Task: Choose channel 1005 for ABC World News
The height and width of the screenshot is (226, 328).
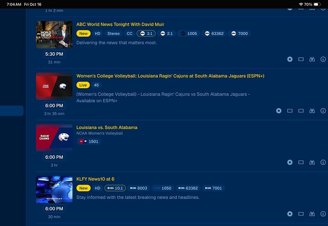Action: tap(189, 33)
